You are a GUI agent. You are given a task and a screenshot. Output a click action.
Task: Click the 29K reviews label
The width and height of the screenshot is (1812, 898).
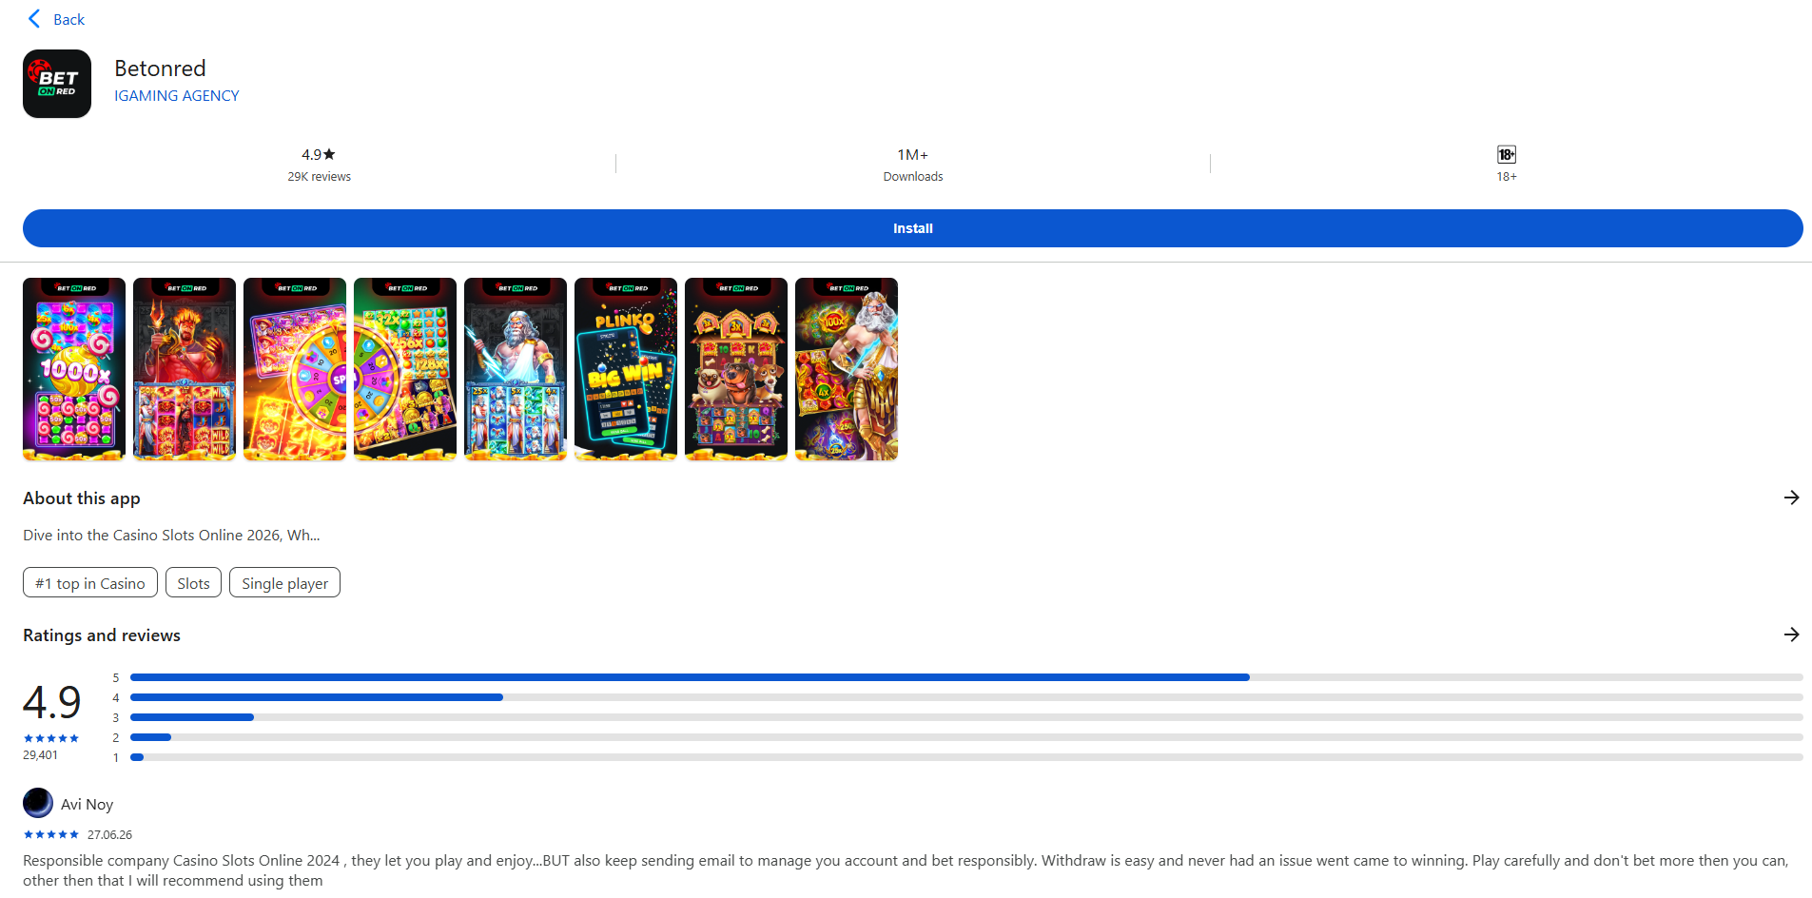click(320, 177)
